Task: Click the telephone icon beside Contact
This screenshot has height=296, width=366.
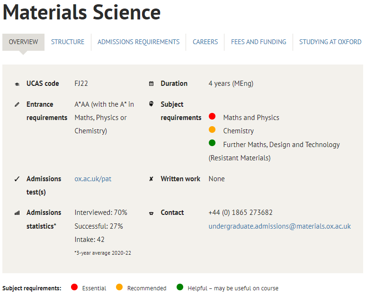Action: 152,213
